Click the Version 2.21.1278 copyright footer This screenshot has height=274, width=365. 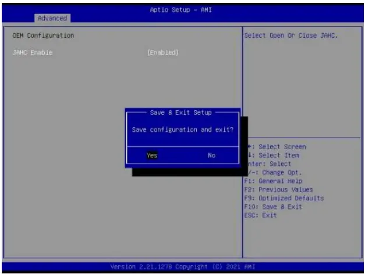183,267
